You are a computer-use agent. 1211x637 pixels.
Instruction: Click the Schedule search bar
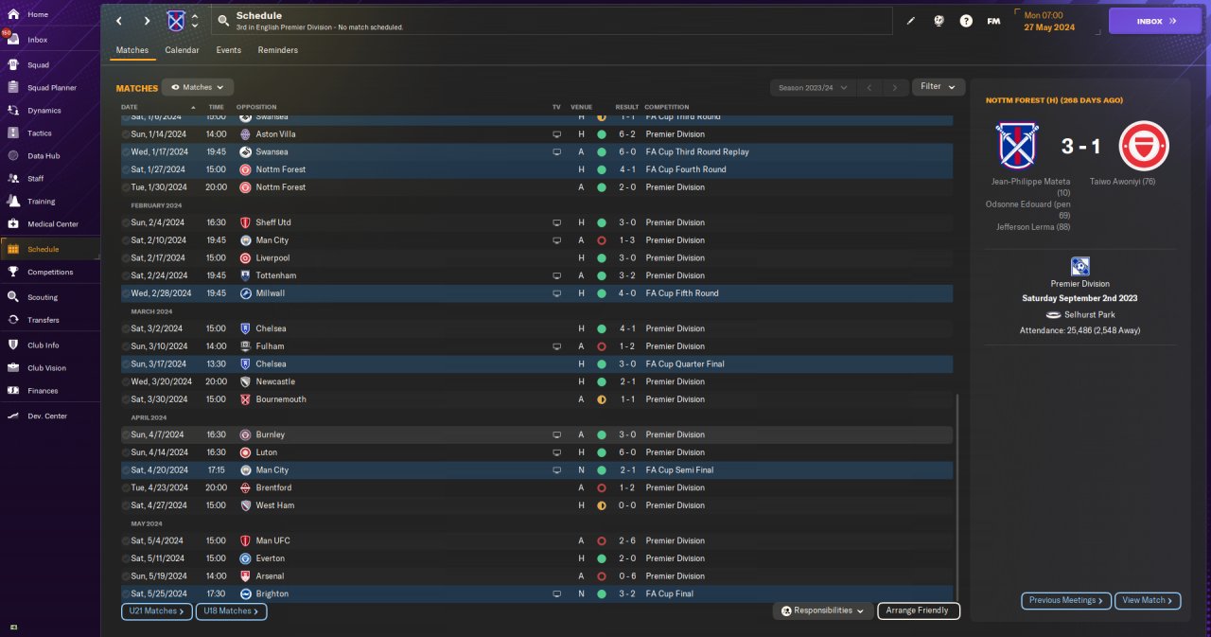click(x=553, y=21)
